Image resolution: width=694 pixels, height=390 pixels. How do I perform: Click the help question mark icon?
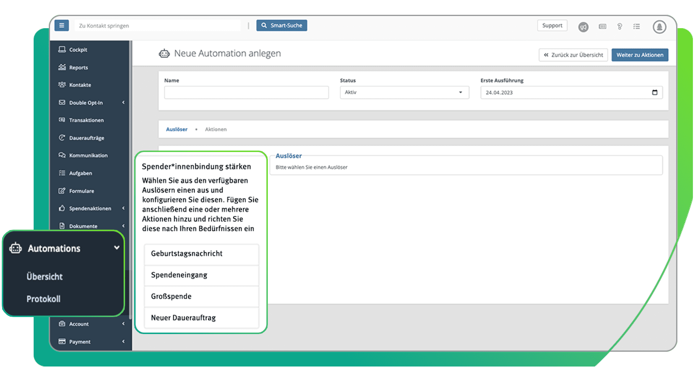[620, 26]
